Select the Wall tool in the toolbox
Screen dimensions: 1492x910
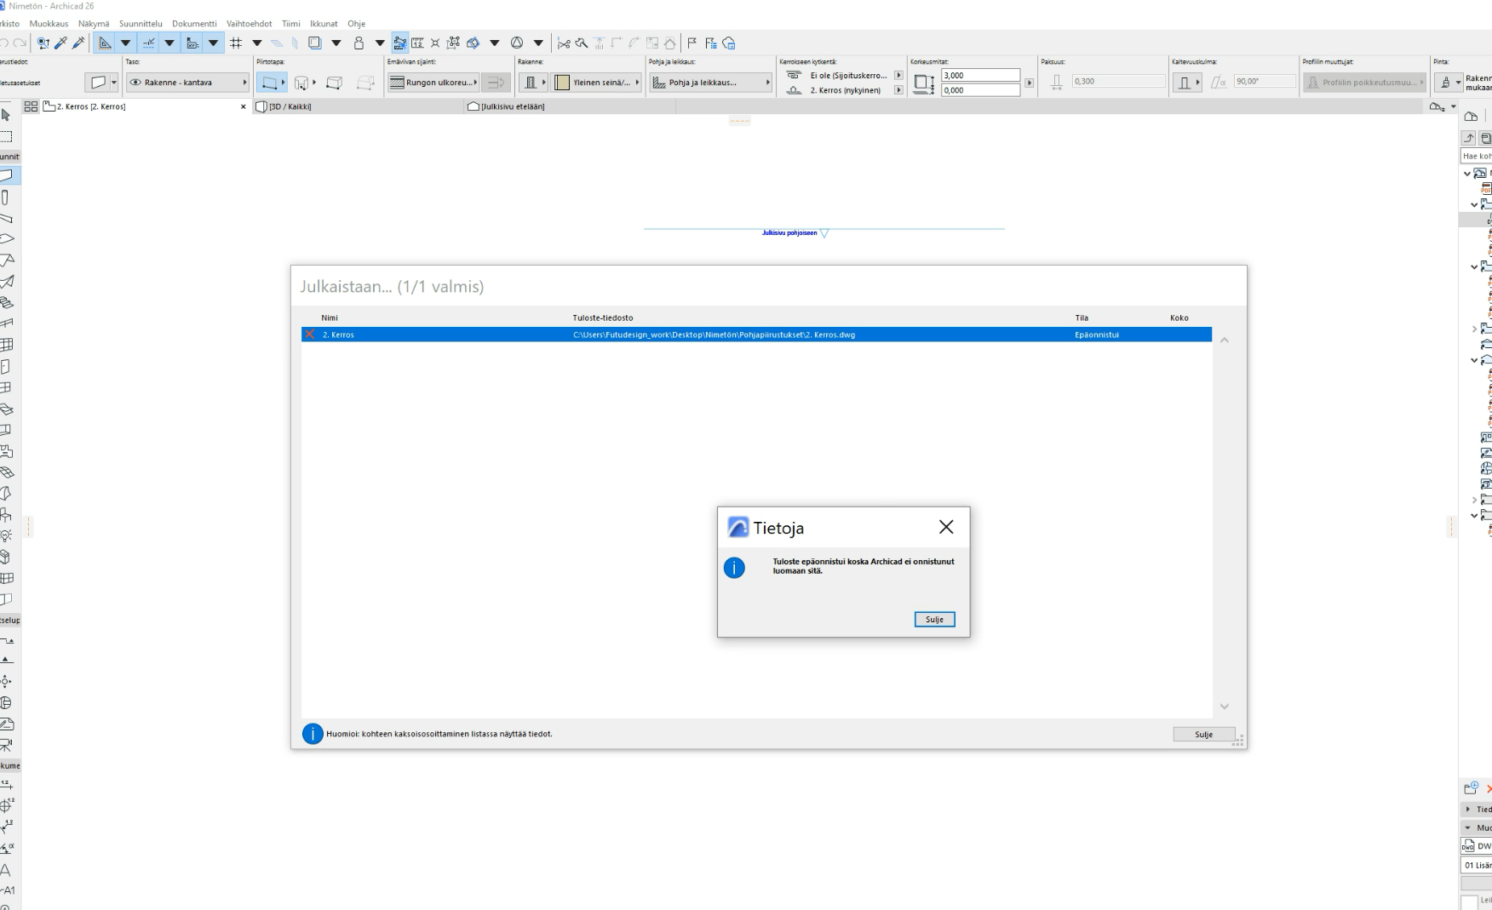point(7,176)
